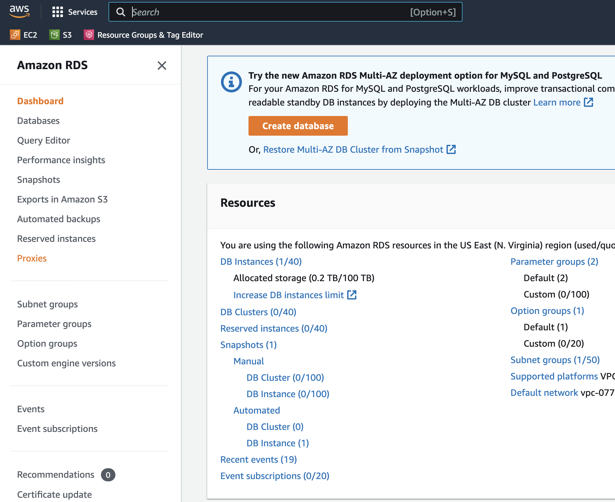Open Supported platforms link
Screen dimensions: 615x502
(554, 376)
